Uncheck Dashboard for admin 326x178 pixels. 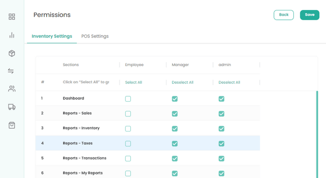coord(221,99)
